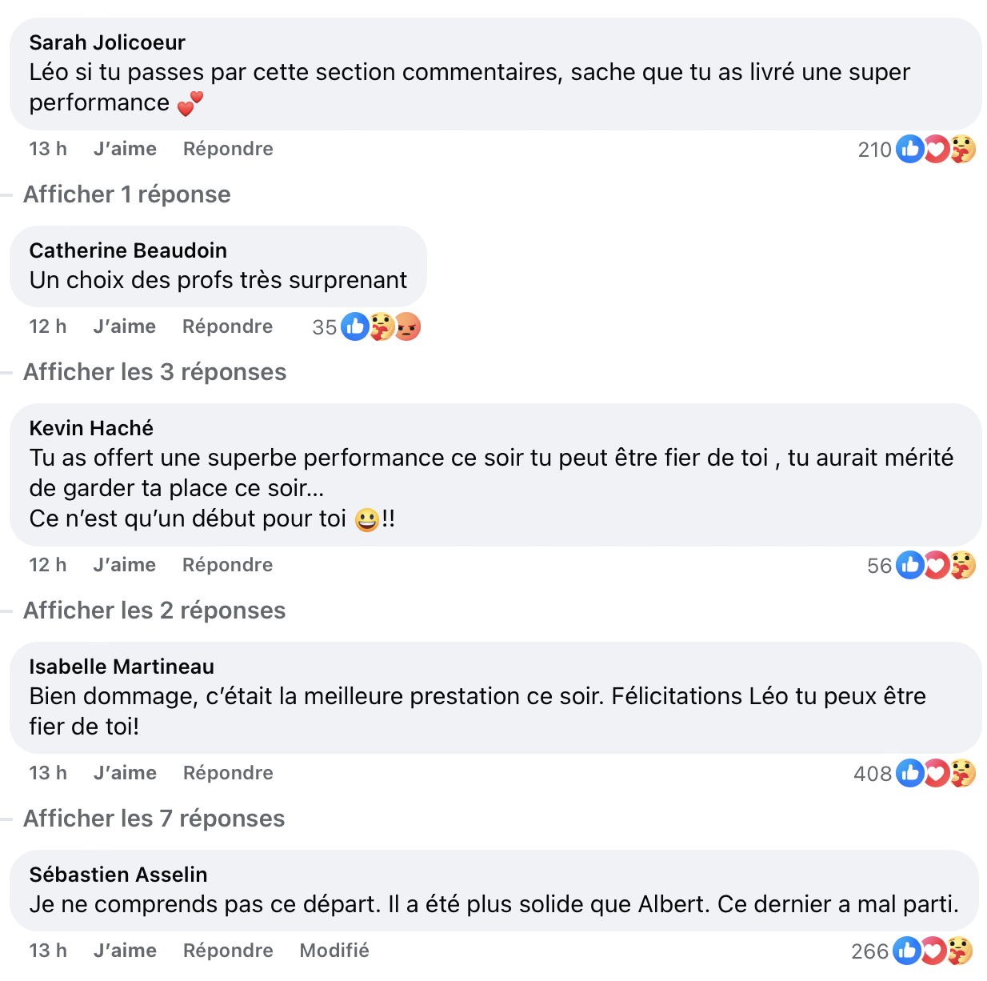Screen dimensions: 987x981
Task: Click the heart emoji reaction beside the 210 count
Action: (936, 149)
